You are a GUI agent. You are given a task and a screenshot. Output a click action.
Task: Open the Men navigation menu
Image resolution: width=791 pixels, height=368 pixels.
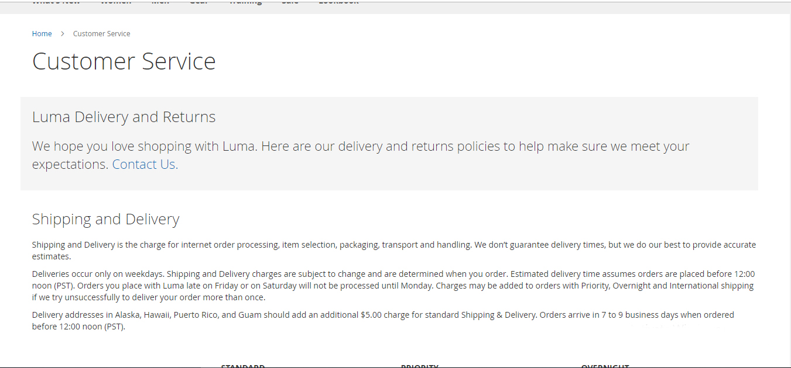click(x=160, y=2)
